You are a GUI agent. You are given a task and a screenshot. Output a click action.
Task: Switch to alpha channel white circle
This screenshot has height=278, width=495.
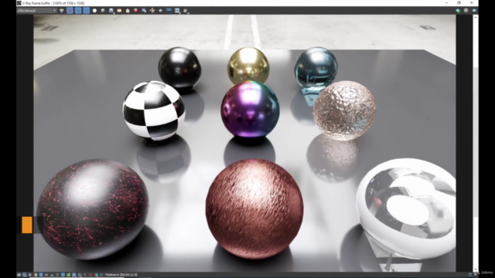tap(94, 10)
